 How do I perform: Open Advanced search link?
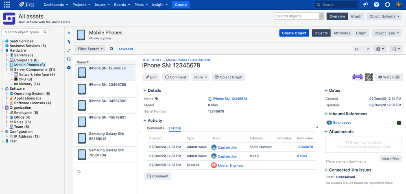pyautogui.click(x=126, y=49)
